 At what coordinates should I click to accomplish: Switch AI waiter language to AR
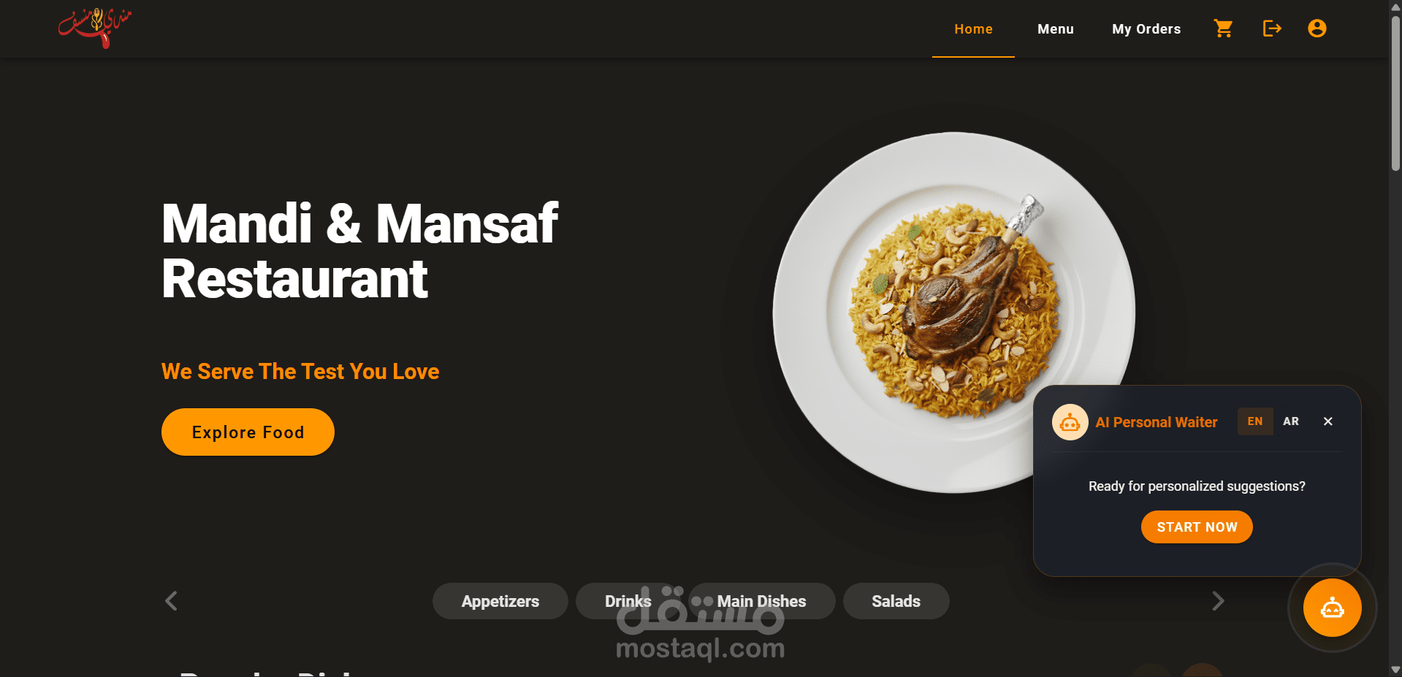(1290, 421)
